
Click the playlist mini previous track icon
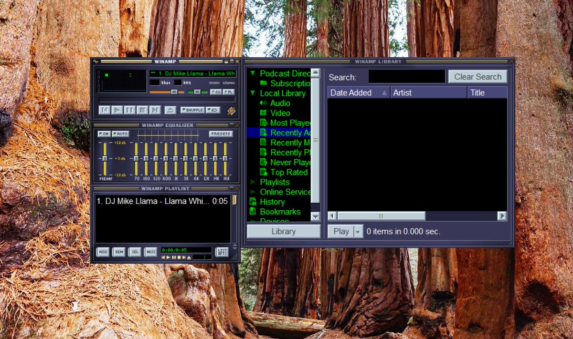[163, 257]
